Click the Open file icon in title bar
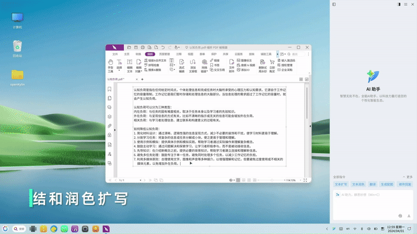The height and width of the screenshot is (234, 417). tap(129, 47)
